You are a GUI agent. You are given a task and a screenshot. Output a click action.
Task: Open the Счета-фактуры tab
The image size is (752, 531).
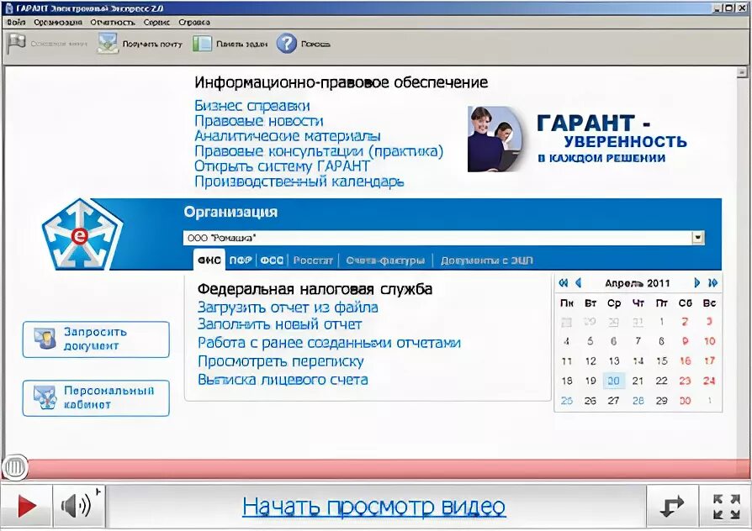(385, 260)
